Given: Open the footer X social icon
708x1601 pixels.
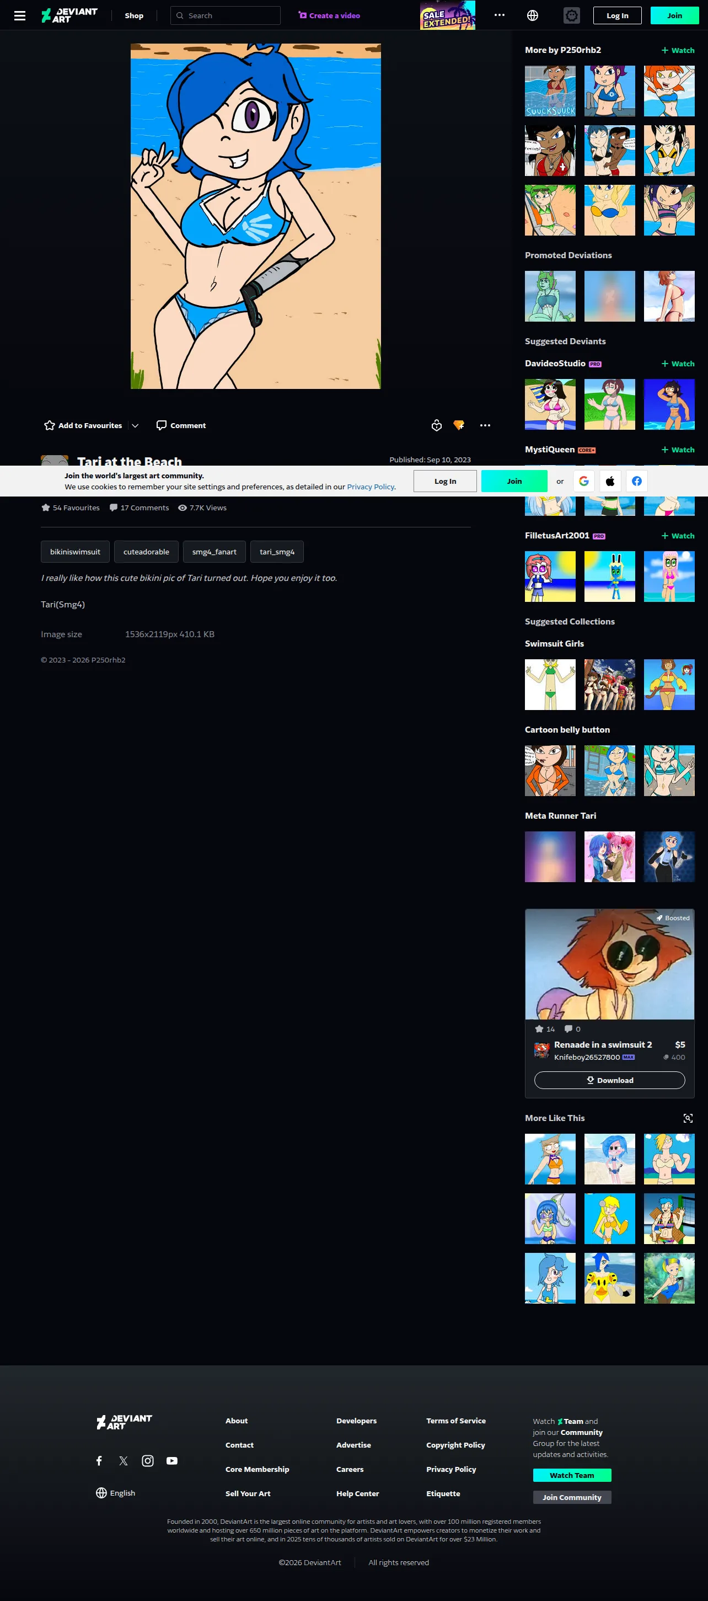Looking at the screenshot, I should coord(123,1460).
